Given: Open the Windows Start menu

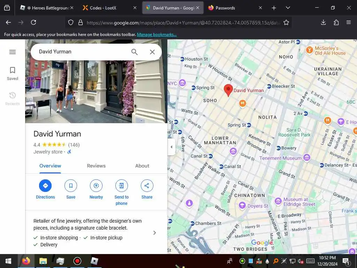Looking at the screenshot, I should click(8, 261).
